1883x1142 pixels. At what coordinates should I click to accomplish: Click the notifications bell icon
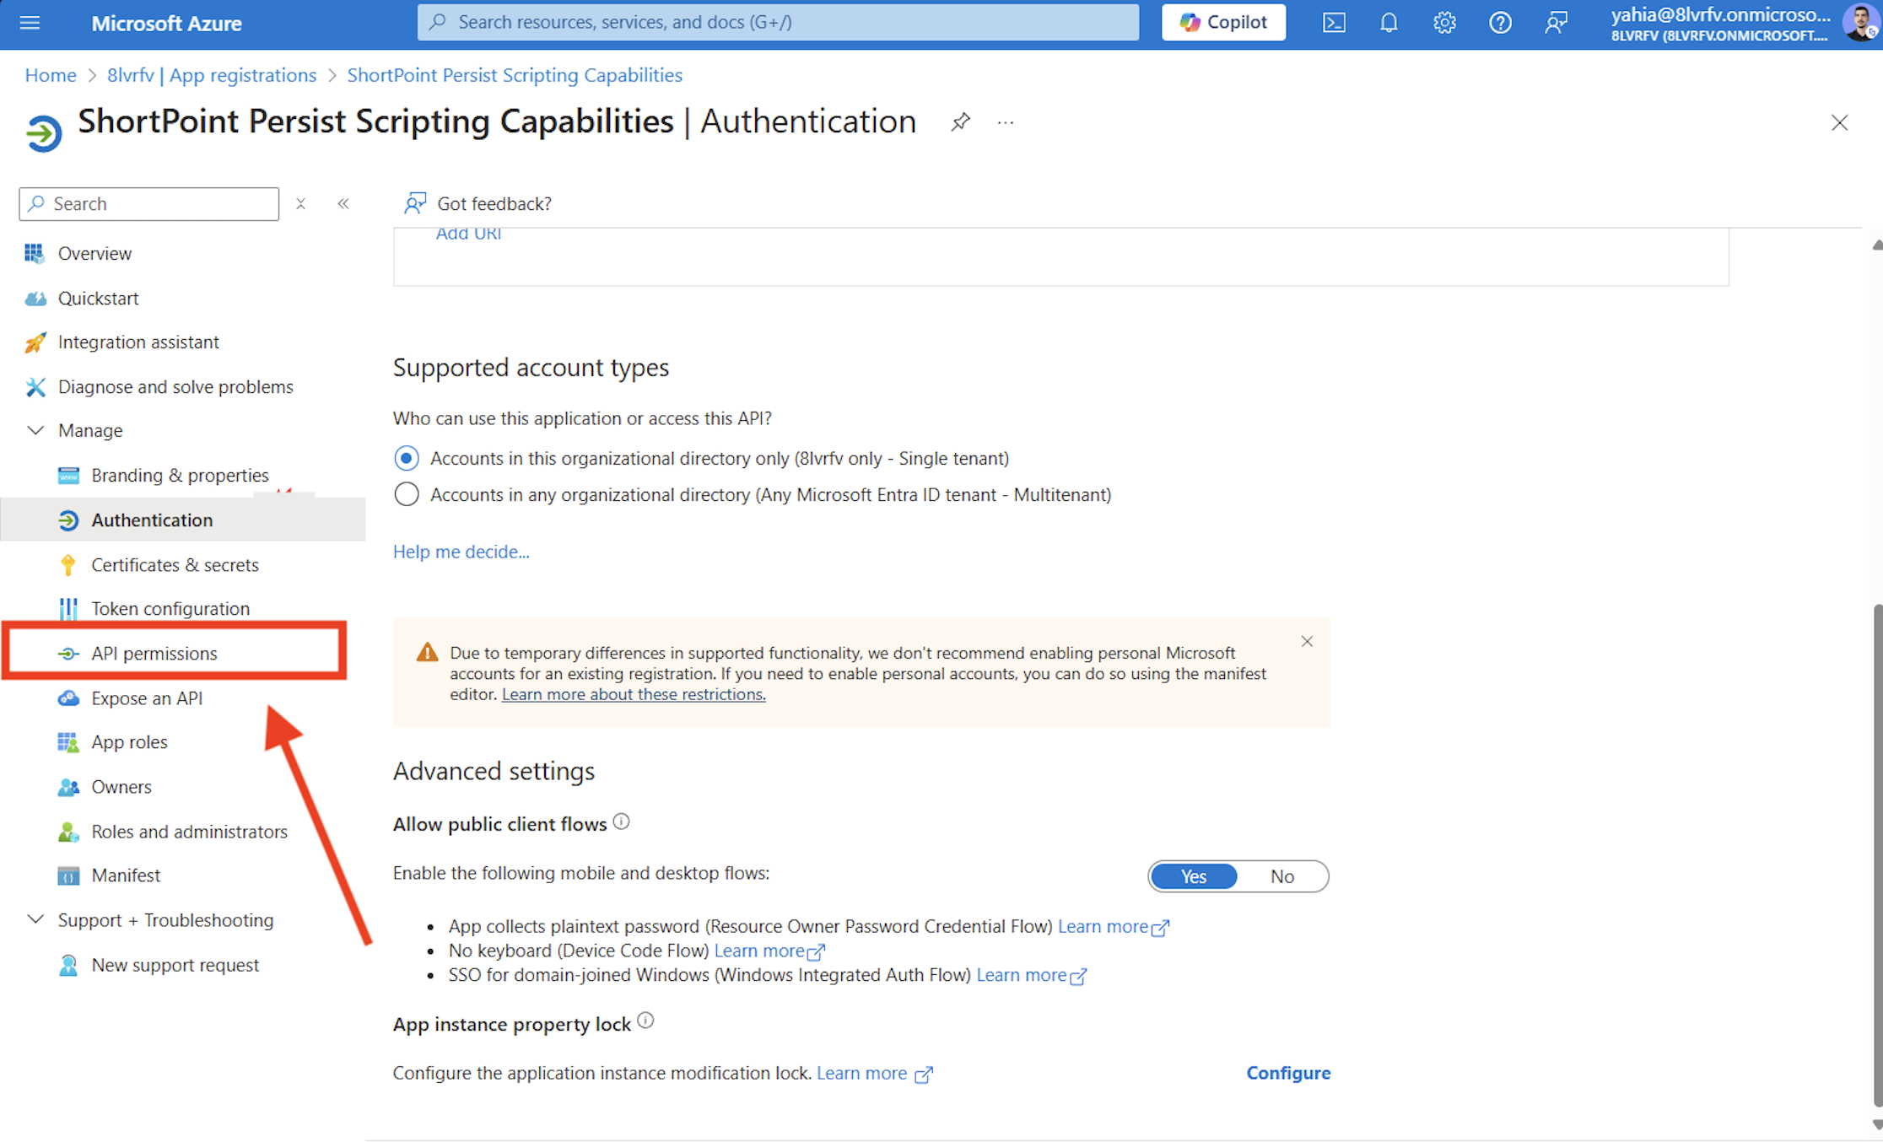click(x=1389, y=23)
